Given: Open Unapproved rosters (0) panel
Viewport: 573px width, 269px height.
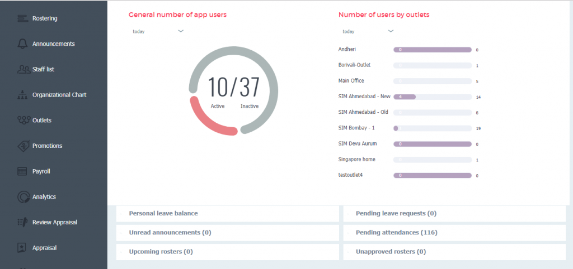Looking at the screenshot, I should 393,251.
